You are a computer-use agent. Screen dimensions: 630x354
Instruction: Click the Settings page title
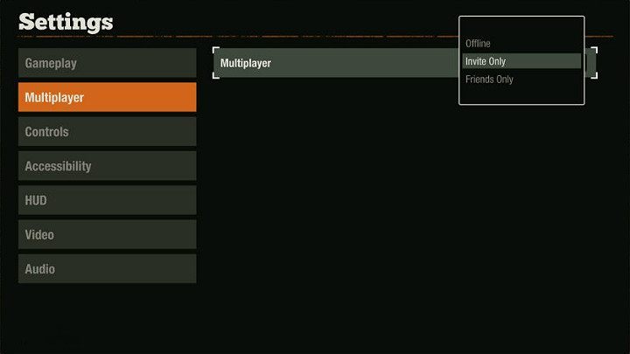point(66,21)
